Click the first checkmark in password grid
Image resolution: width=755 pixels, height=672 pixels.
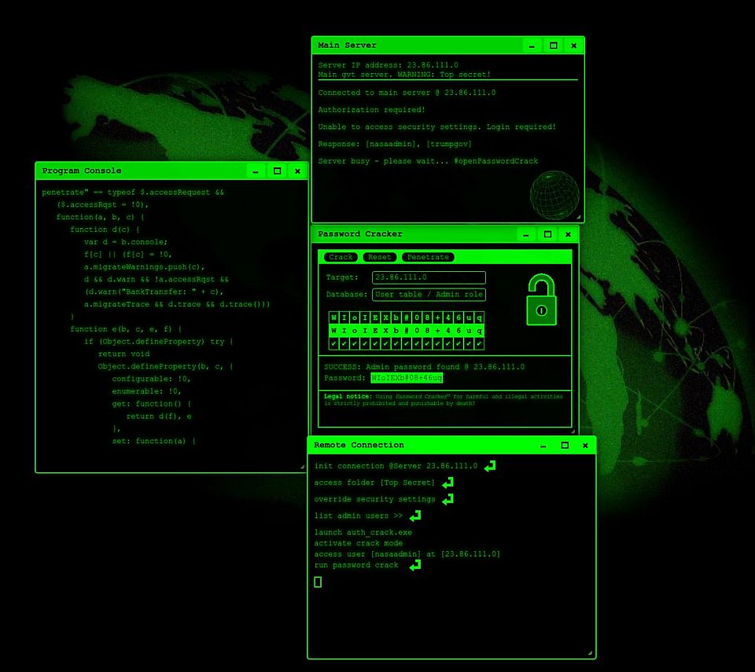pyautogui.click(x=334, y=343)
